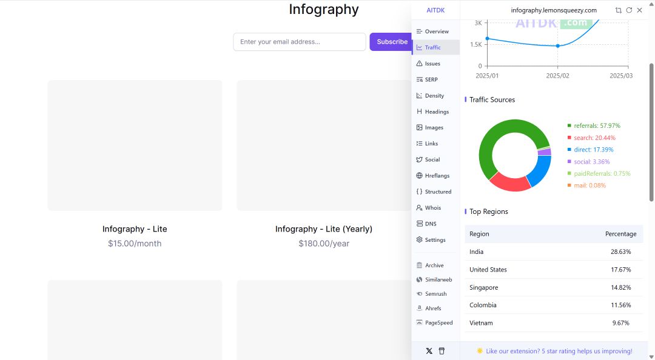Click the PageSpeed gauge icon
The width and height of the screenshot is (655, 360).
tap(420, 323)
